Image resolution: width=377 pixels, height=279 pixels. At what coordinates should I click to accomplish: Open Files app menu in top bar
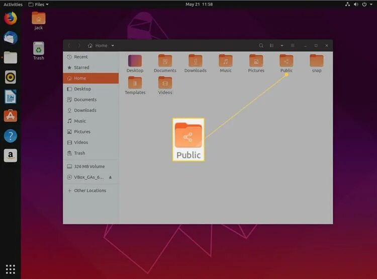point(39,5)
